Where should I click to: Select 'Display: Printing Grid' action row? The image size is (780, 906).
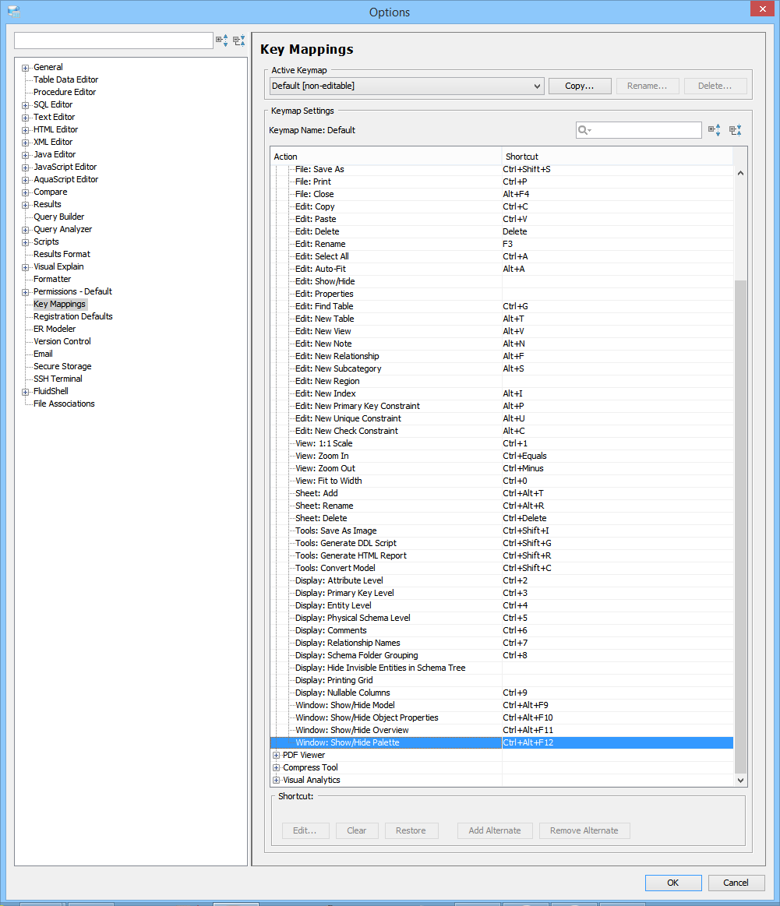pos(502,681)
